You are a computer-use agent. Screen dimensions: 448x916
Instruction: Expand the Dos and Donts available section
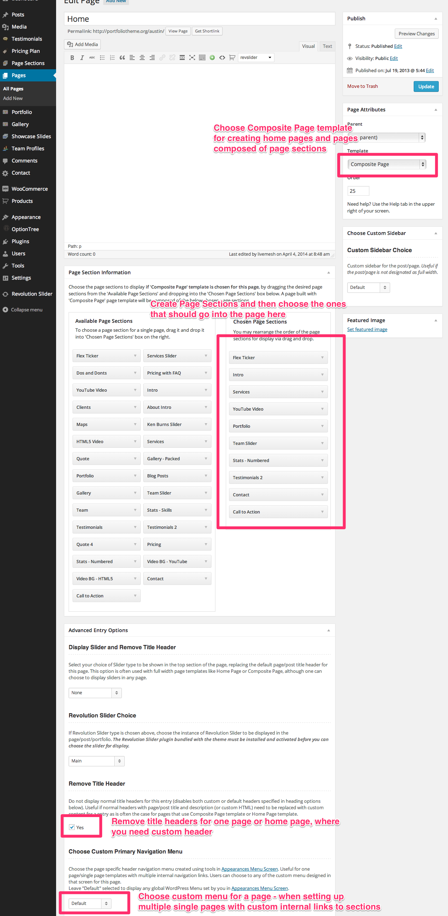point(135,373)
